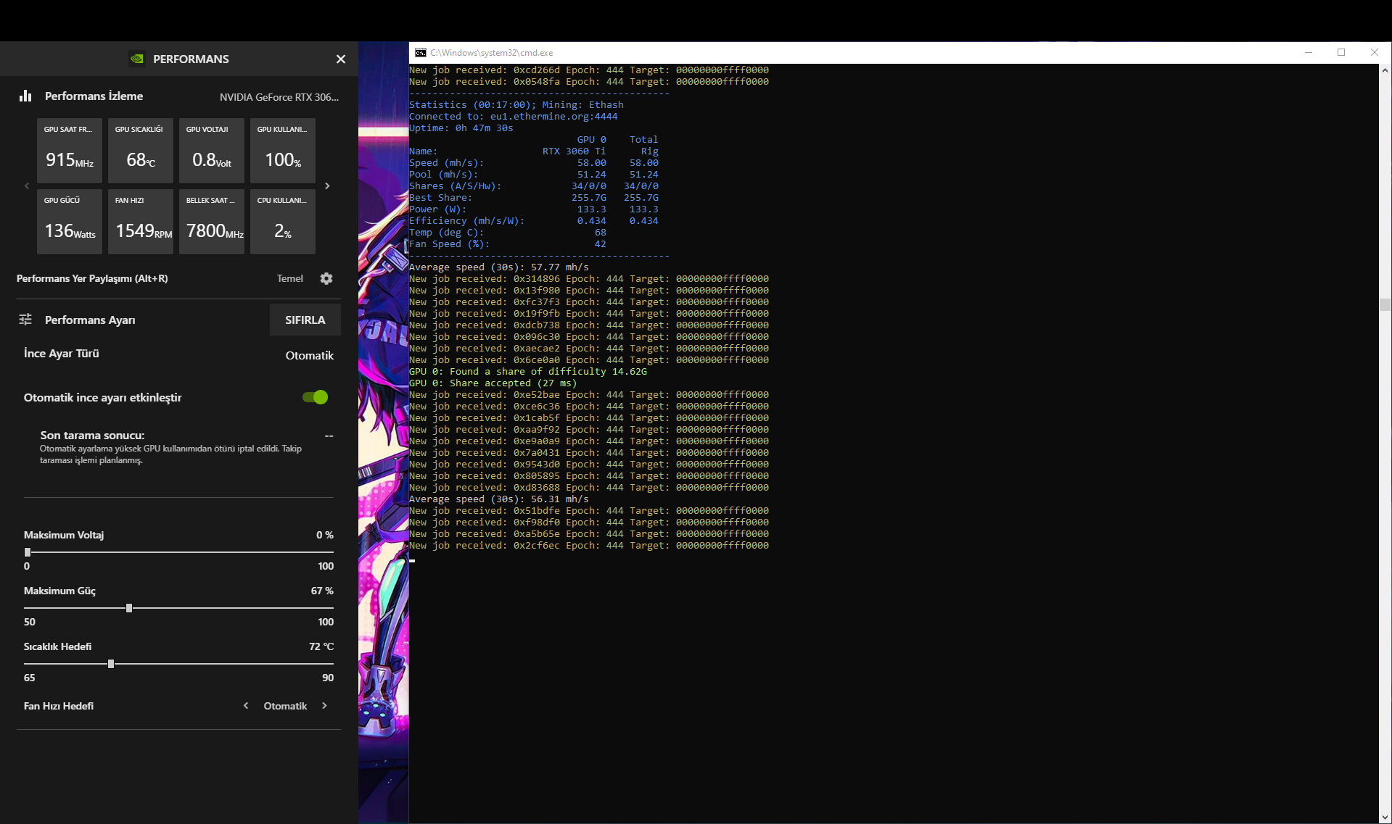Select the GPU GÜCÜ 136 Watts tile

tap(69, 222)
